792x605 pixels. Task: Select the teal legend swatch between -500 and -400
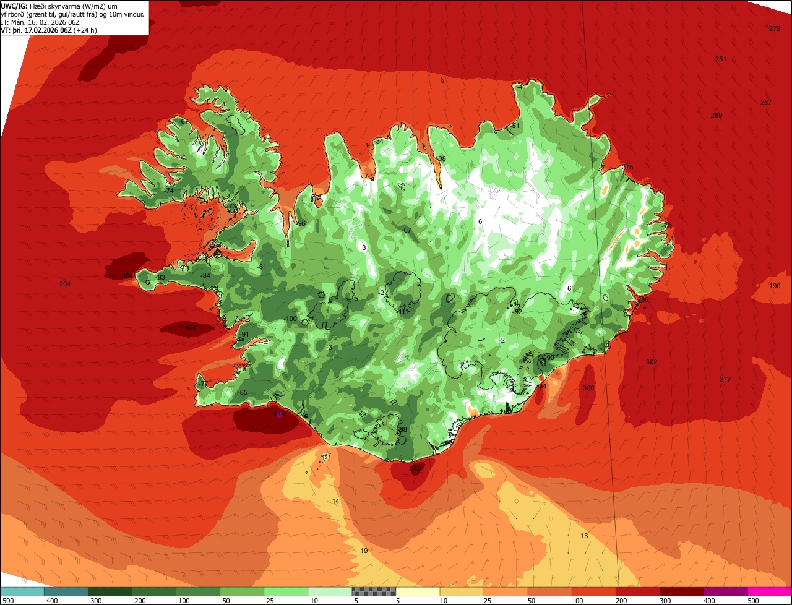[x=22, y=592]
